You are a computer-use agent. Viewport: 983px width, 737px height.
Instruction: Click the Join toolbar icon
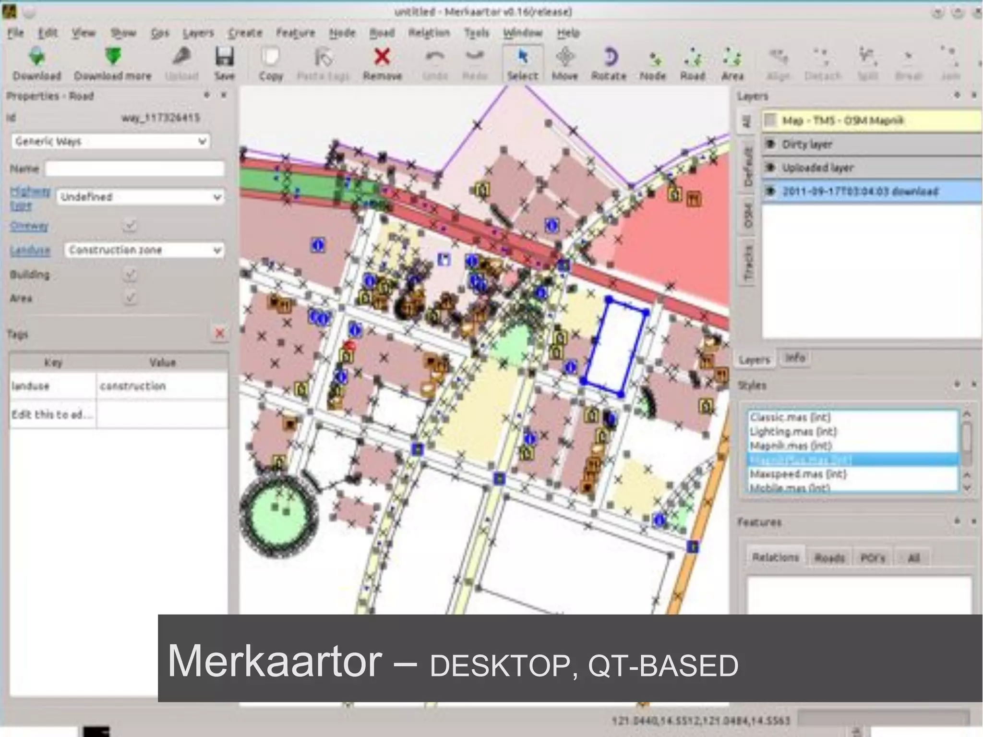pyautogui.click(x=950, y=64)
